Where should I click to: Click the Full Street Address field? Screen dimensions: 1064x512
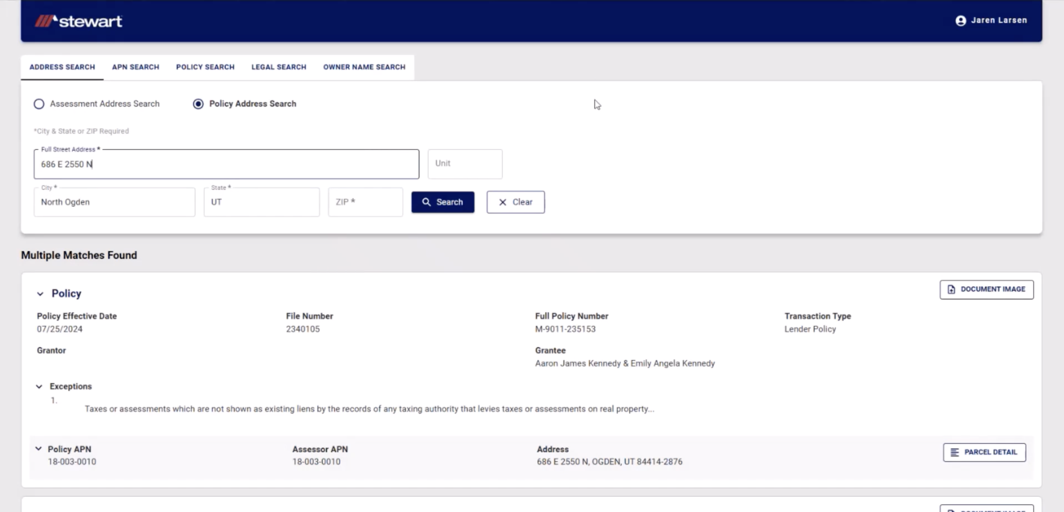(226, 164)
